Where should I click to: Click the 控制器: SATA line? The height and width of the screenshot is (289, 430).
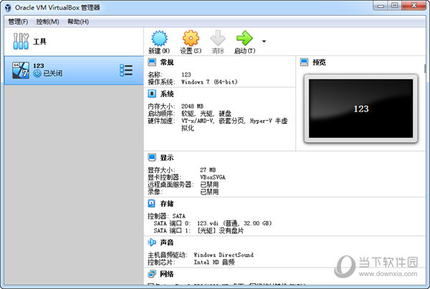tap(166, 216)
